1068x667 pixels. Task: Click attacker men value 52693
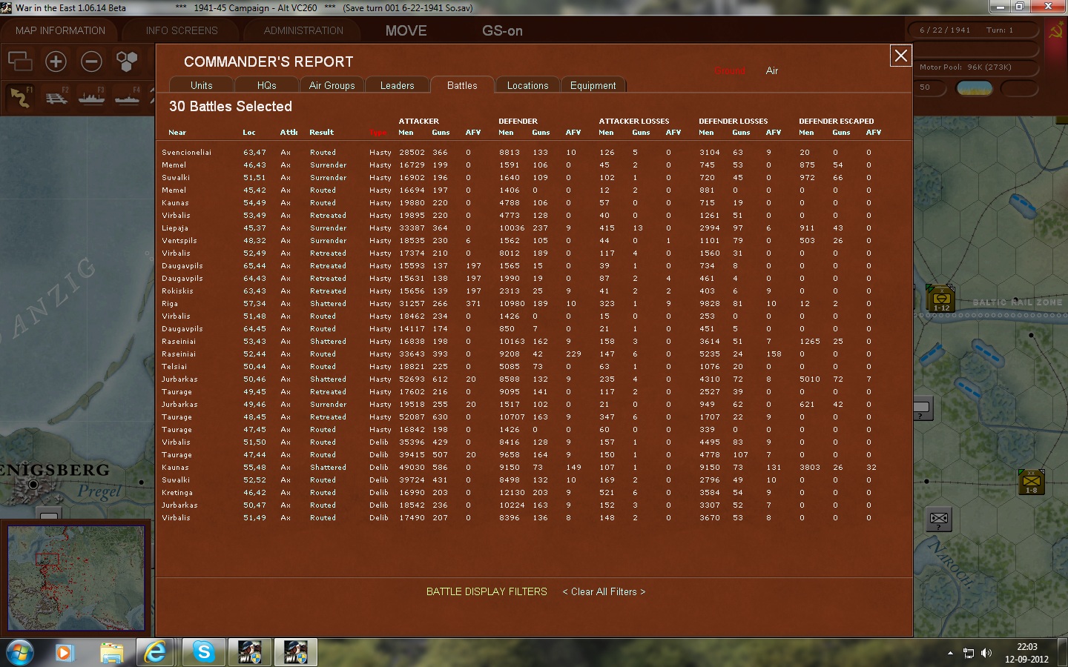click(x=412, y=379)
